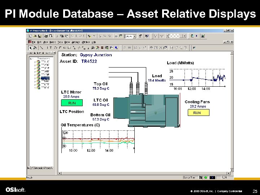Open the Draw menu
The image size is (260, 195).
tap(67, 42)
